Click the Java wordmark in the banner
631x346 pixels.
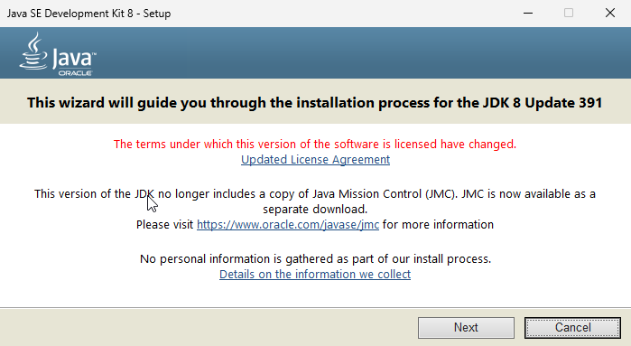click(x=73, y=59)
